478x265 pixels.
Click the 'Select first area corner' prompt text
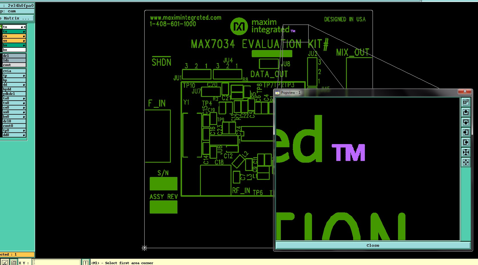(129, 263)
